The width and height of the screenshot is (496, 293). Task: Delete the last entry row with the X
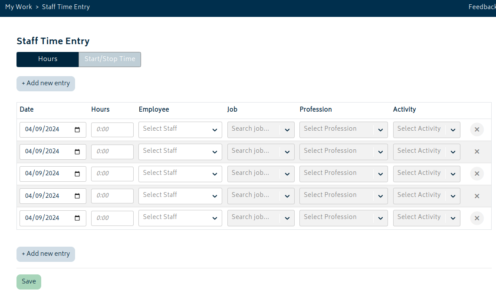pos(476,218)
